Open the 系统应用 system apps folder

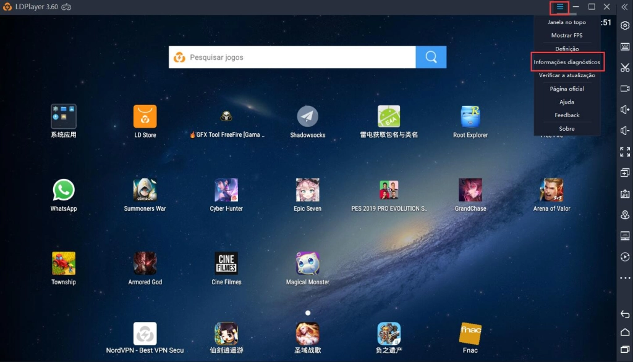(64, 121)
